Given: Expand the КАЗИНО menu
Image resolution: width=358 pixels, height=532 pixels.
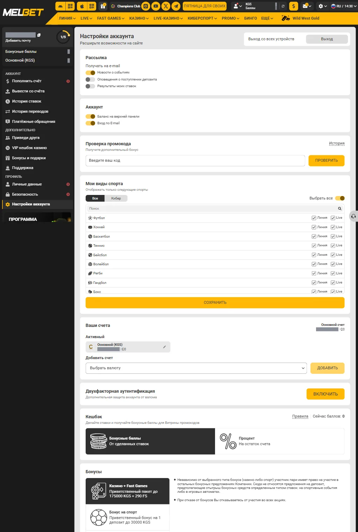Looking at the screenshot, I should [139, 18].
